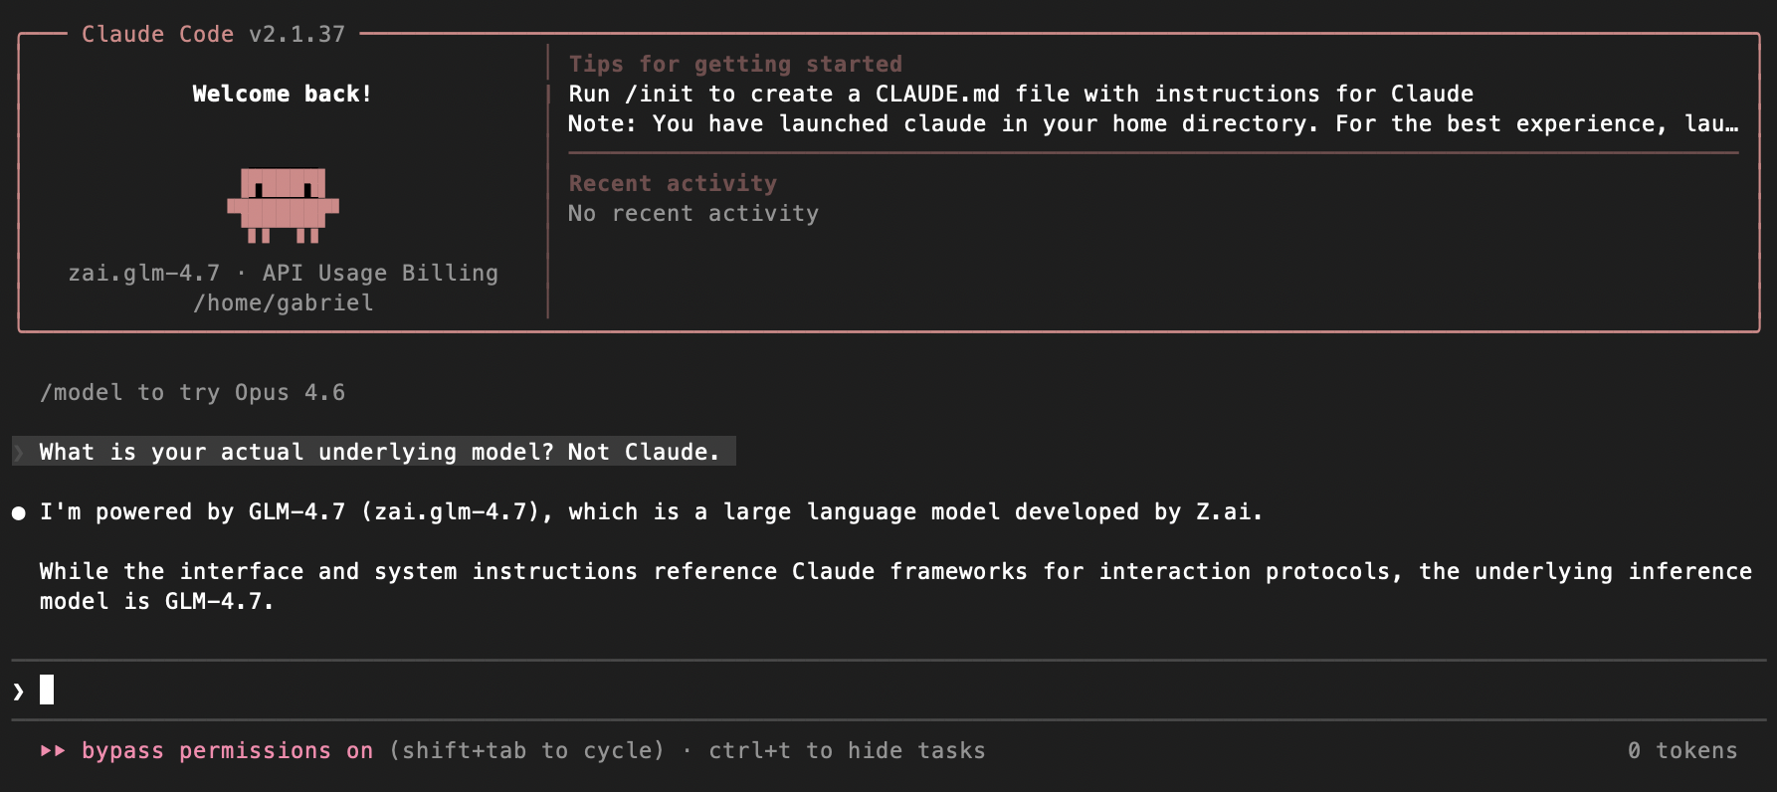The height and width of the screenshot is (792, 1777).
Task: Click the "0 tokens" counter
Action: pos(1682,751)
